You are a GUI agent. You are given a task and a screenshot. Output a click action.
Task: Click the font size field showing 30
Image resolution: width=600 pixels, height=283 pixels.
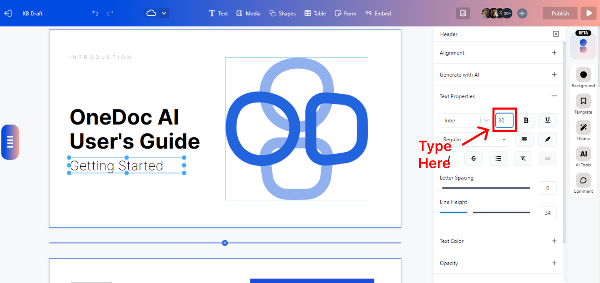point(504,120)
